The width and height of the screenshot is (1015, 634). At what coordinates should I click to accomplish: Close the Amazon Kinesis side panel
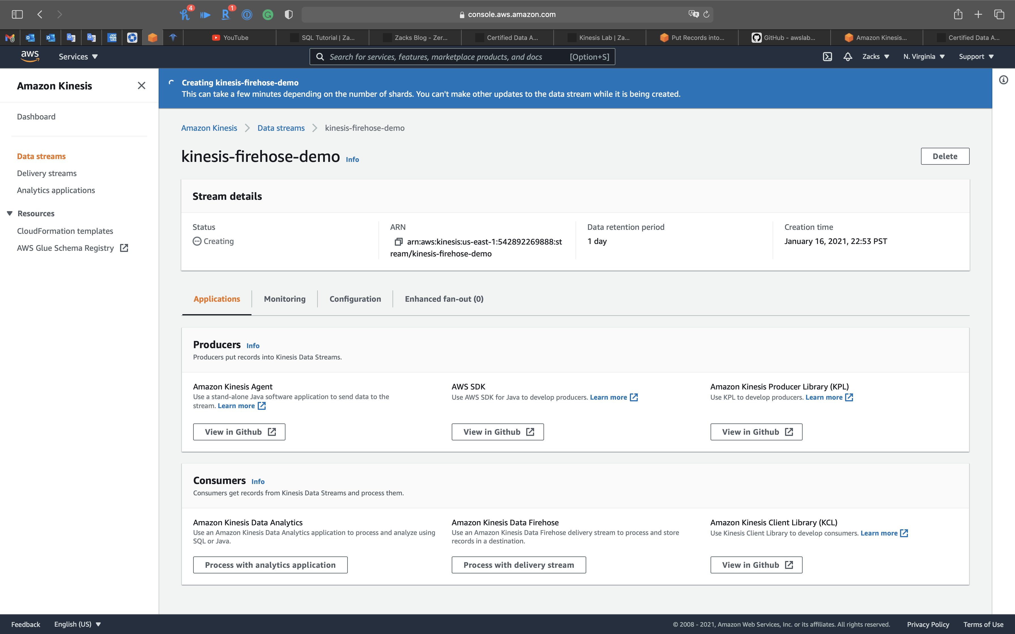pyautogui.click(x=141, y=85)
